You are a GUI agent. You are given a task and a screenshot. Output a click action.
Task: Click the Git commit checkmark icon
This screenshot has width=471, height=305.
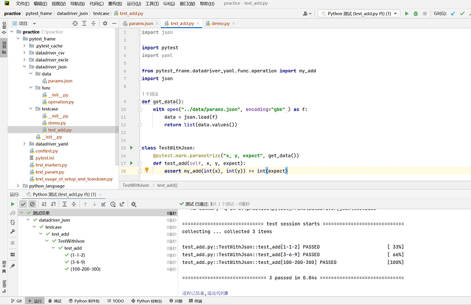pyautogui.click(x=462, y=14)
